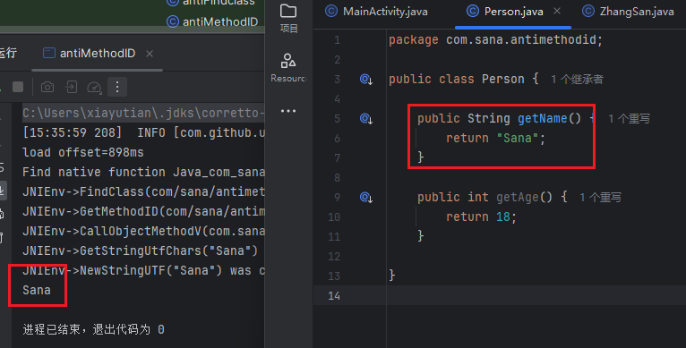This screenshot has height=348, width=686.
Task: Click the overridden gutter icon beside getAge
Action: click(x=365, y=197)
